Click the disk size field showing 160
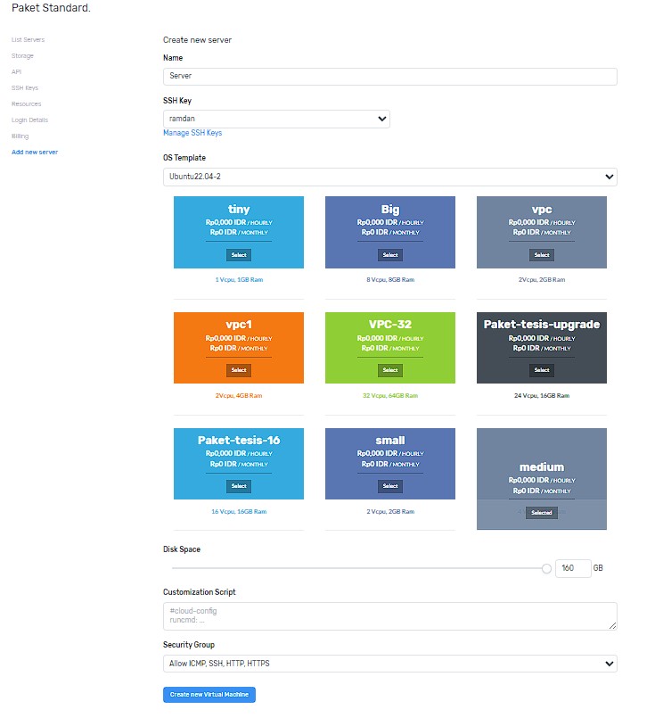 tap(573, 568)
